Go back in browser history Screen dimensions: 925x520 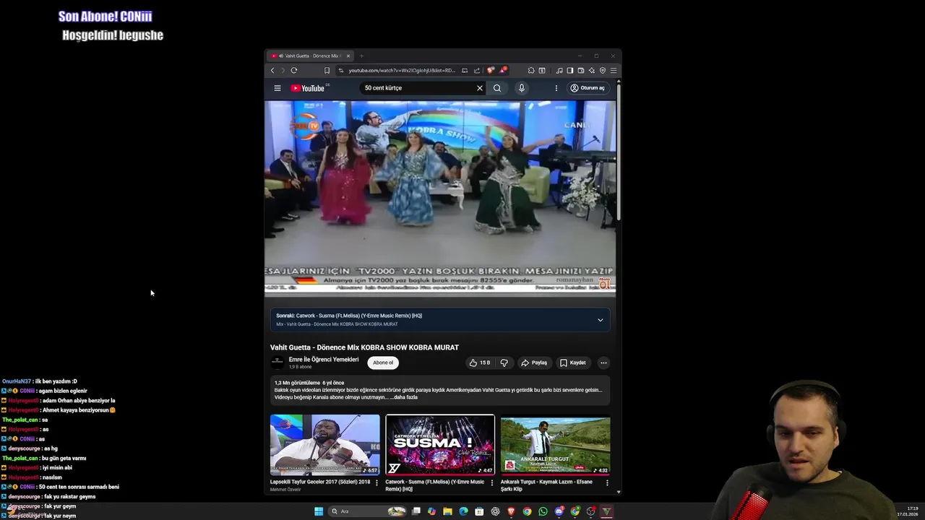click(272, 70)
